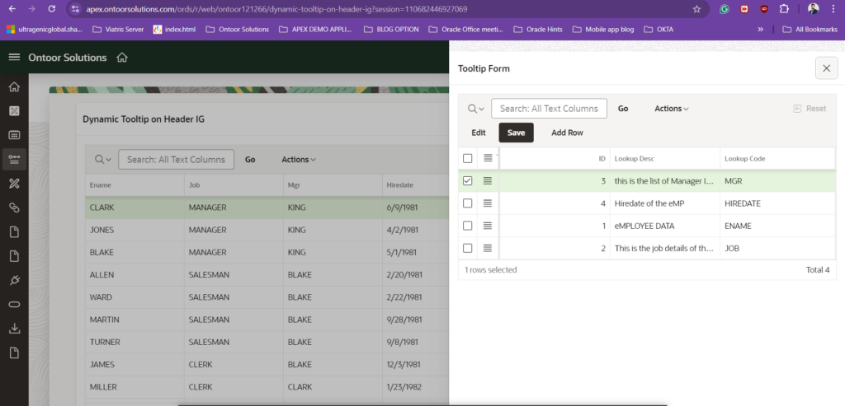The width and height of the screenshot is (845, 406).
Task: Reload the page in the browser
Action: (x=52, y=9)
